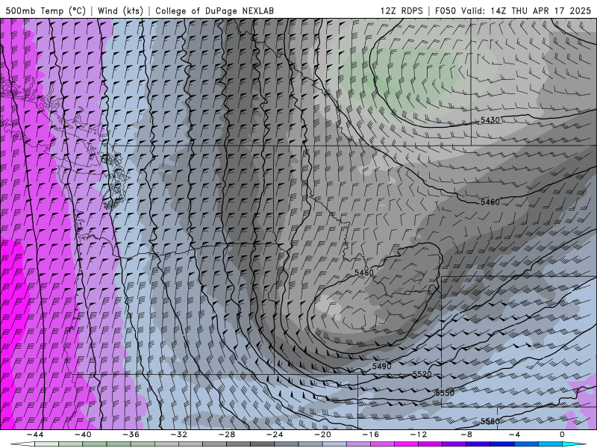Select the 5520 height contour label
The image size is (597, 448).
coord(422,374)
